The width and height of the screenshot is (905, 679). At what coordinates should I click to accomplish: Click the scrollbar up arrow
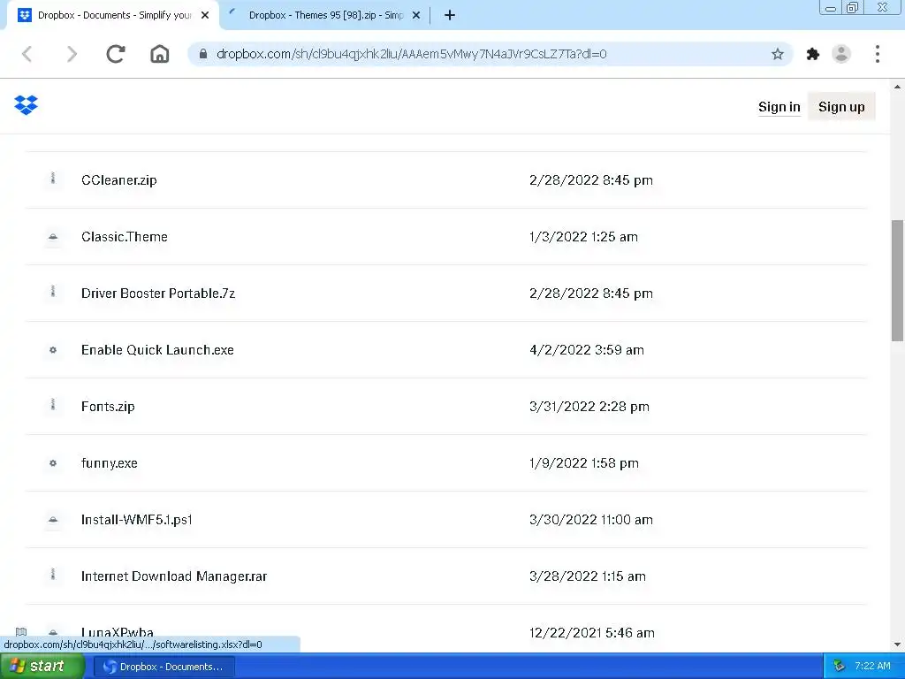pos(897,87)
